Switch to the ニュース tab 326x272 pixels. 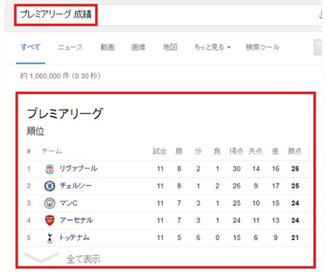click(70, 47)
